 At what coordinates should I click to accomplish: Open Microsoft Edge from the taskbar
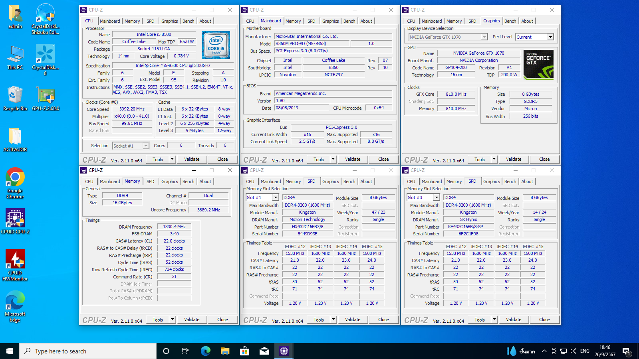tap(205, 351)
